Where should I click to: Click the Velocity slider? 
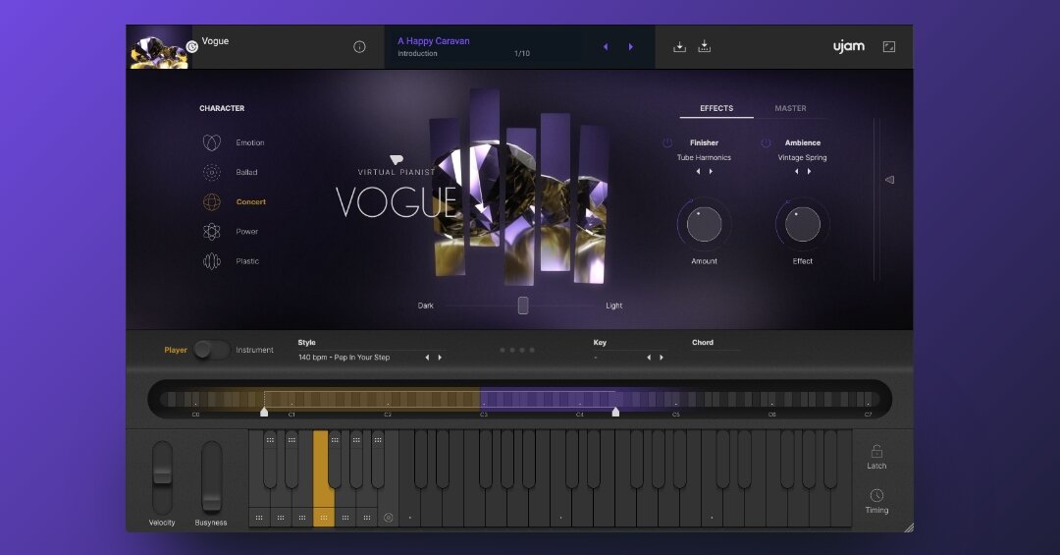click(x=162, y=477)
